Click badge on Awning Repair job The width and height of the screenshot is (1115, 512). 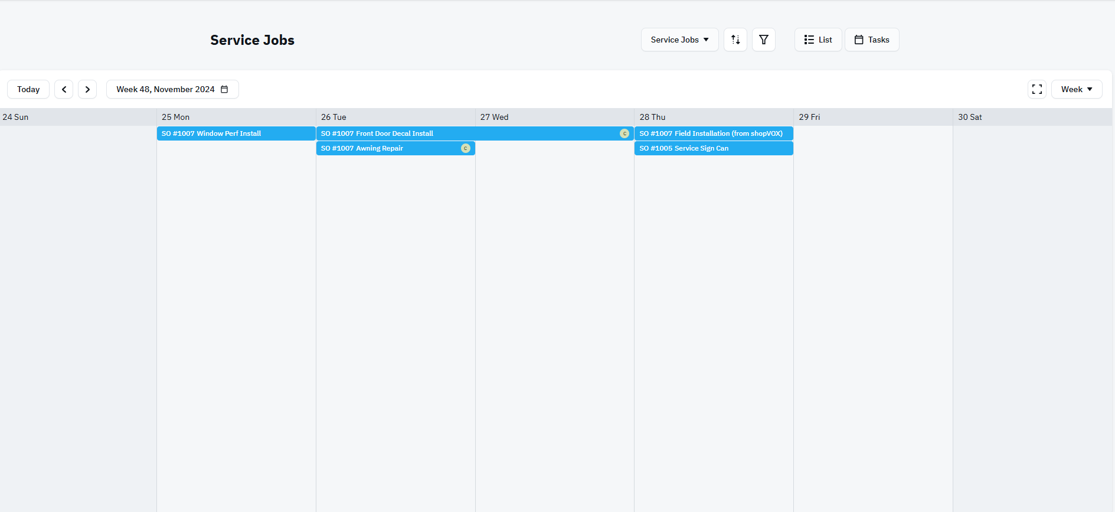[465, 148]
